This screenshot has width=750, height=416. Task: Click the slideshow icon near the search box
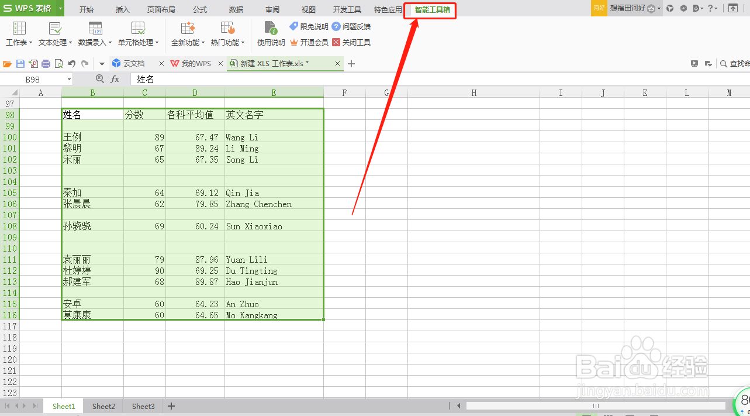[x=694, y=64]
